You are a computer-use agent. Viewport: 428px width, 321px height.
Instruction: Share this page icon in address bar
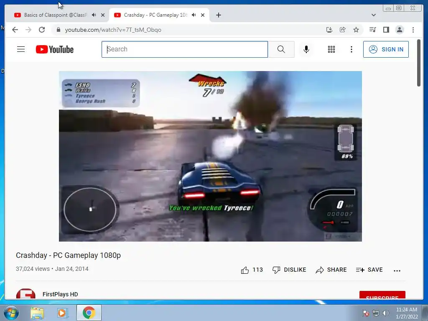[x=343, y=30]
